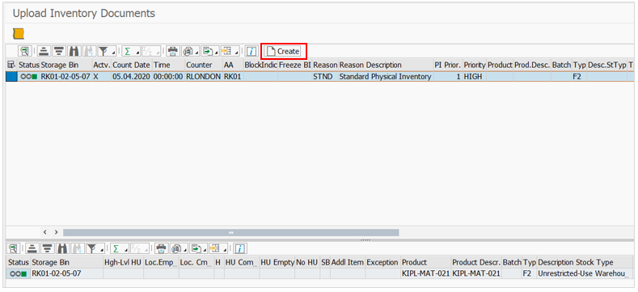Open the Total sigma dropdown, upper toolbar
638x292 pixels.
pyautogui.click(x=130, y=51)
